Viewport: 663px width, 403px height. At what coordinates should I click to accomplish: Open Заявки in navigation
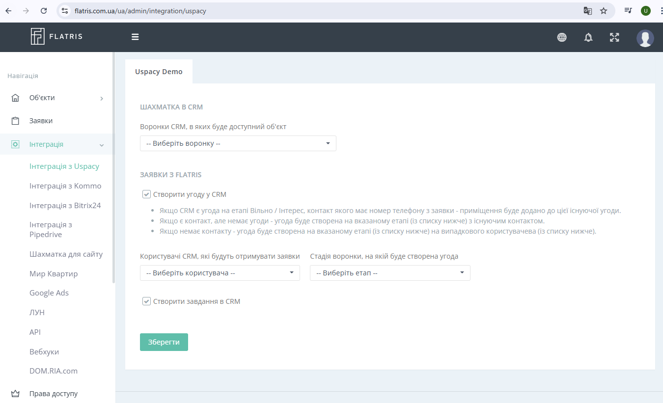(41, 121)
